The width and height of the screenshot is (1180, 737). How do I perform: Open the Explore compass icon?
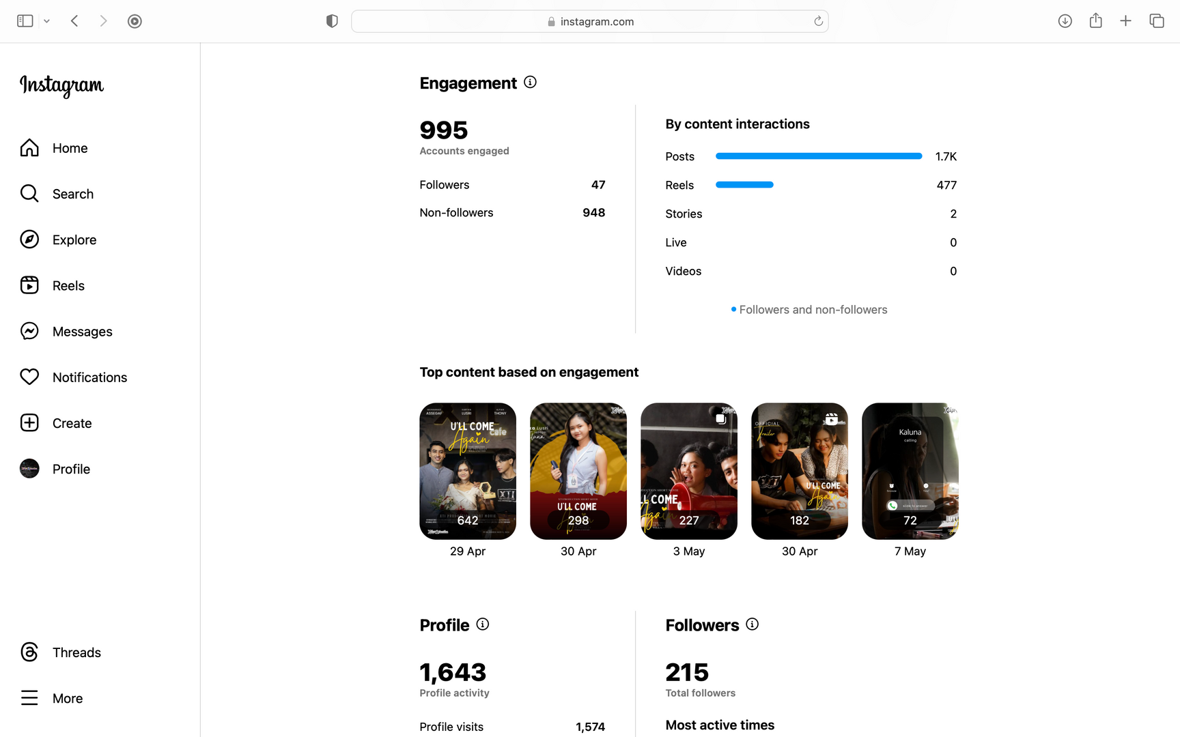(29, 240)
